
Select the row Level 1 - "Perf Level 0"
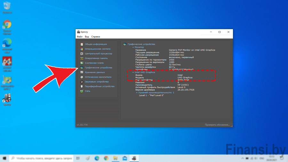click(151, 95)
